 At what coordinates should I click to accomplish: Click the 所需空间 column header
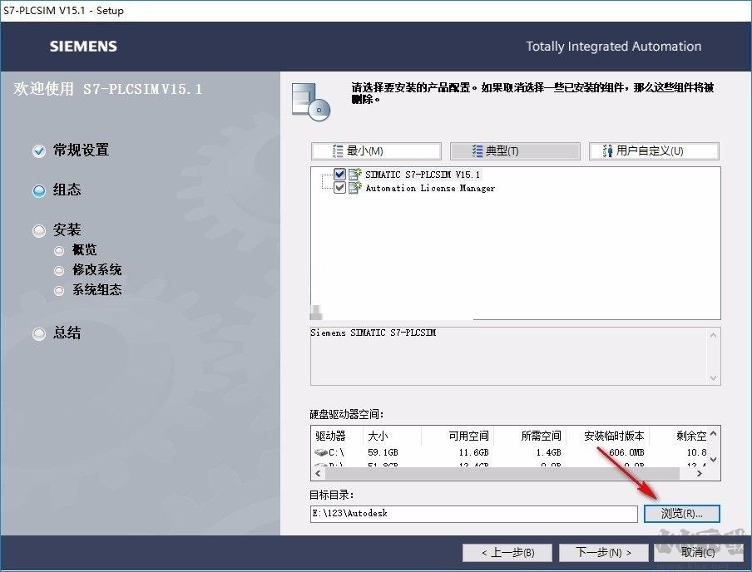pos(541,436)
